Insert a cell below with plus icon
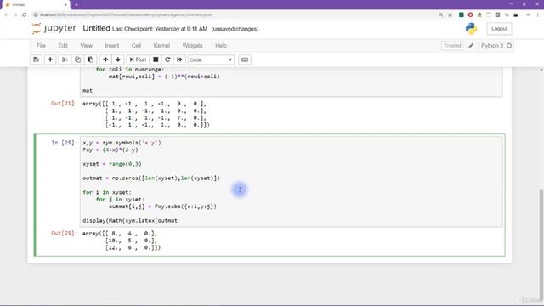The height and width of the screenshot is (306, 544). tap(50, 59)
